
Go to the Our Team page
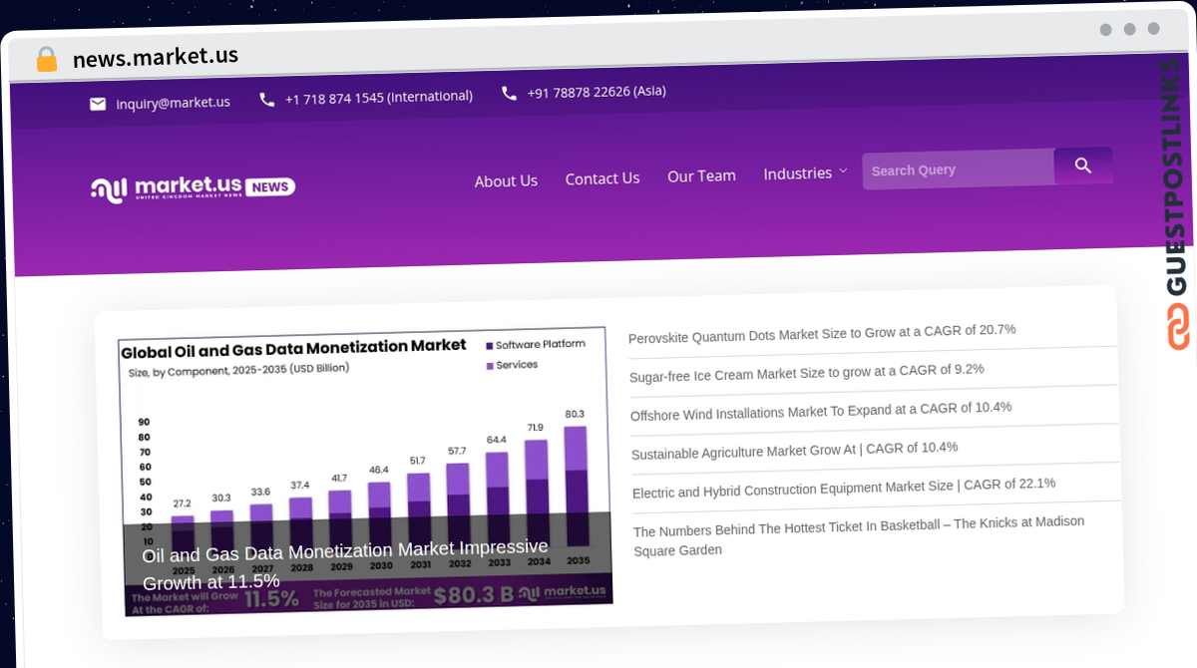pos(701,175)
